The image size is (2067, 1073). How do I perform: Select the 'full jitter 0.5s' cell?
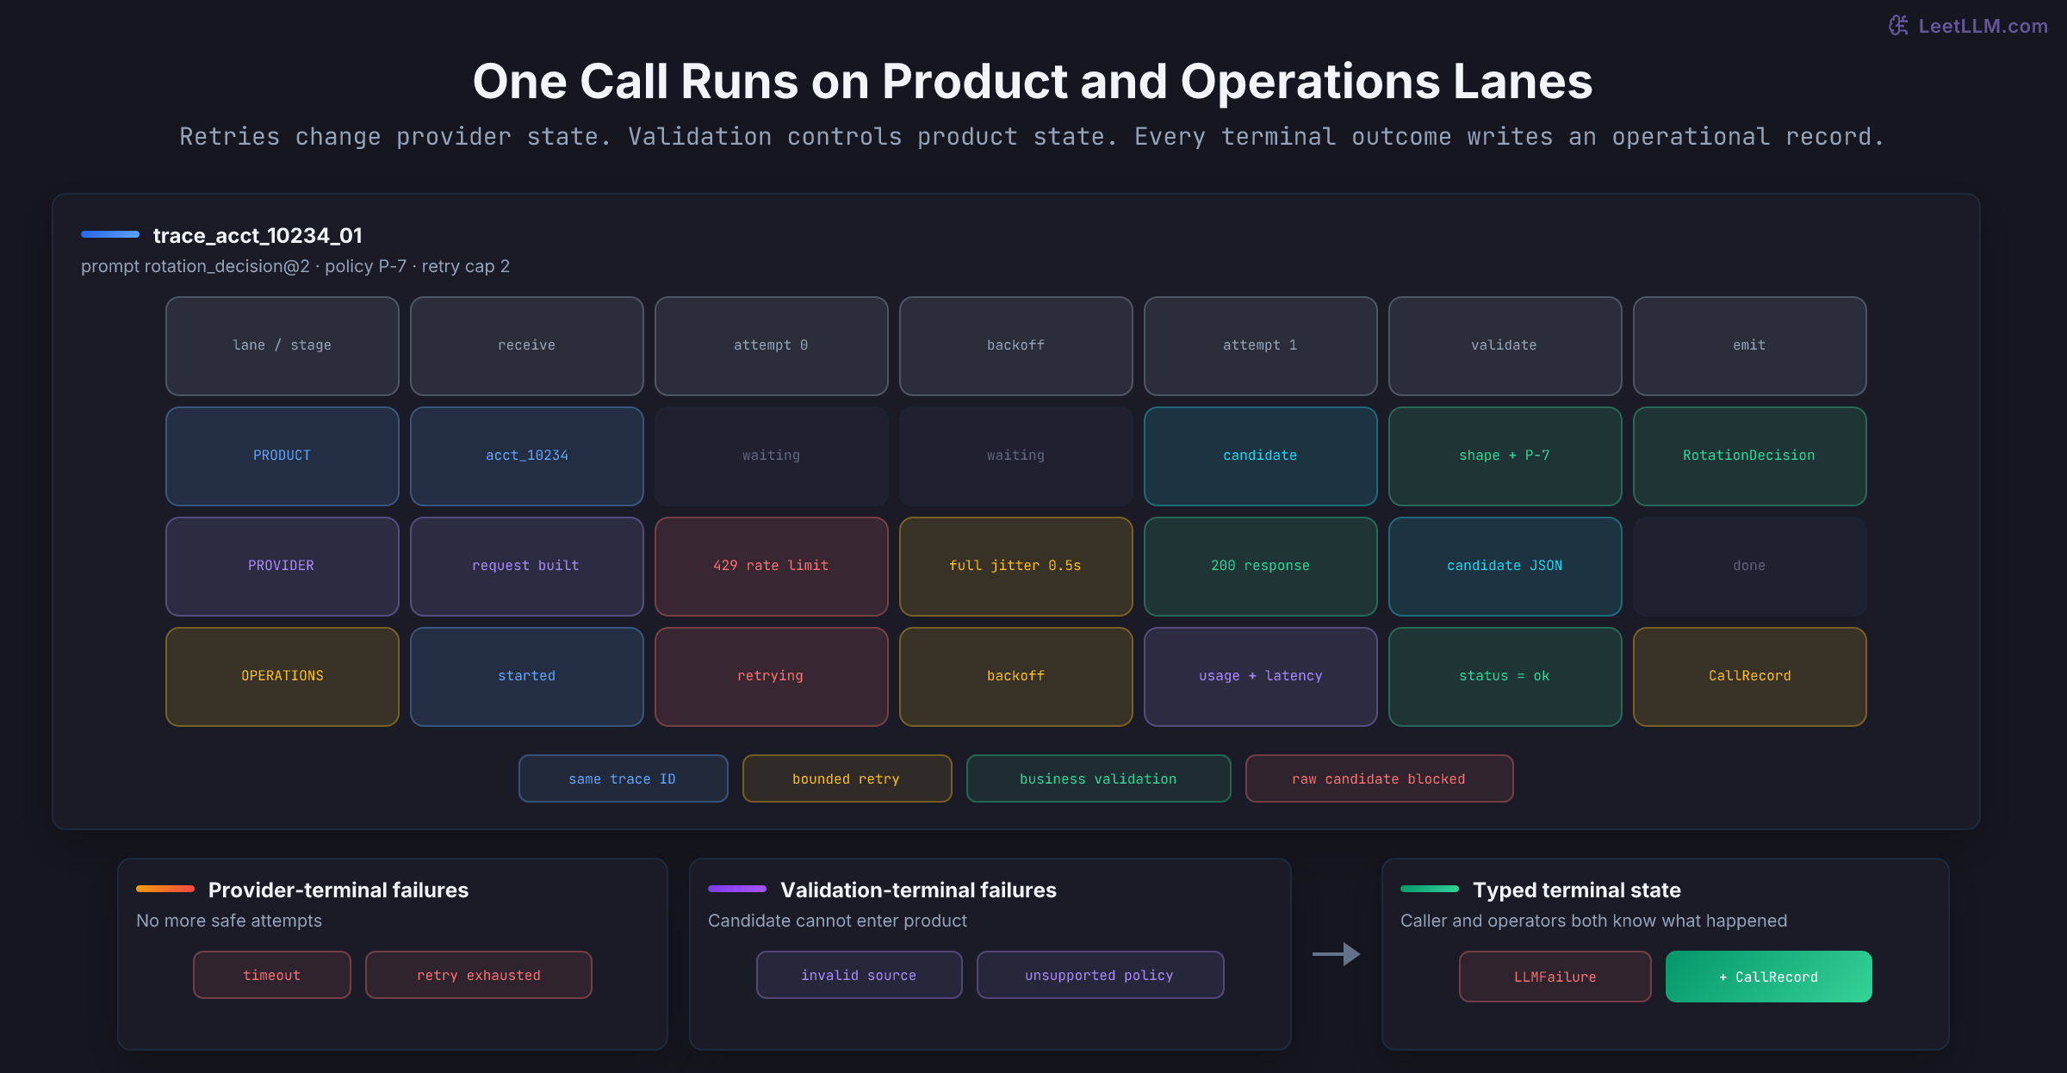point(1016,566)
